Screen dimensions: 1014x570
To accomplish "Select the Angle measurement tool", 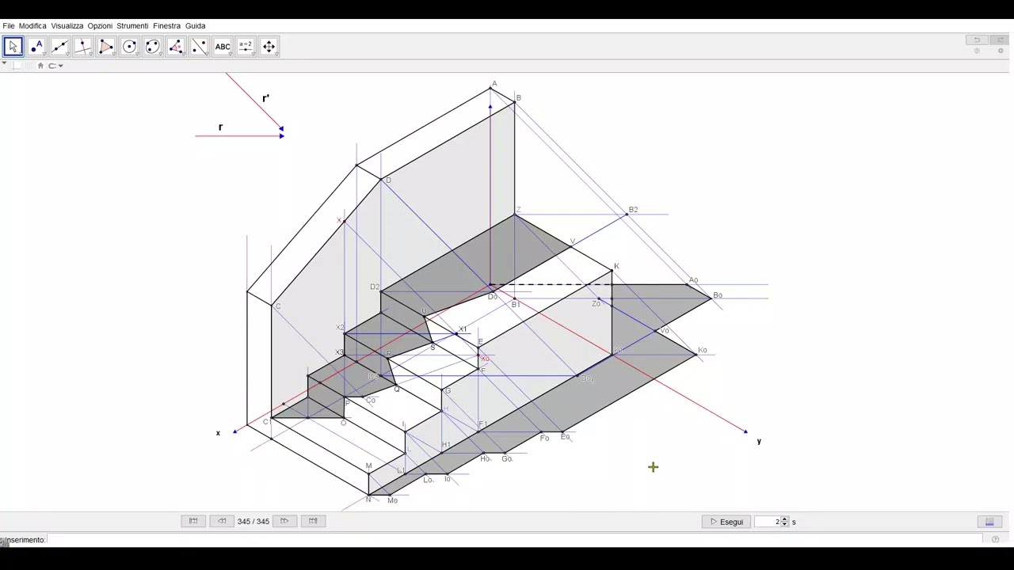I will tap(176, 47).
